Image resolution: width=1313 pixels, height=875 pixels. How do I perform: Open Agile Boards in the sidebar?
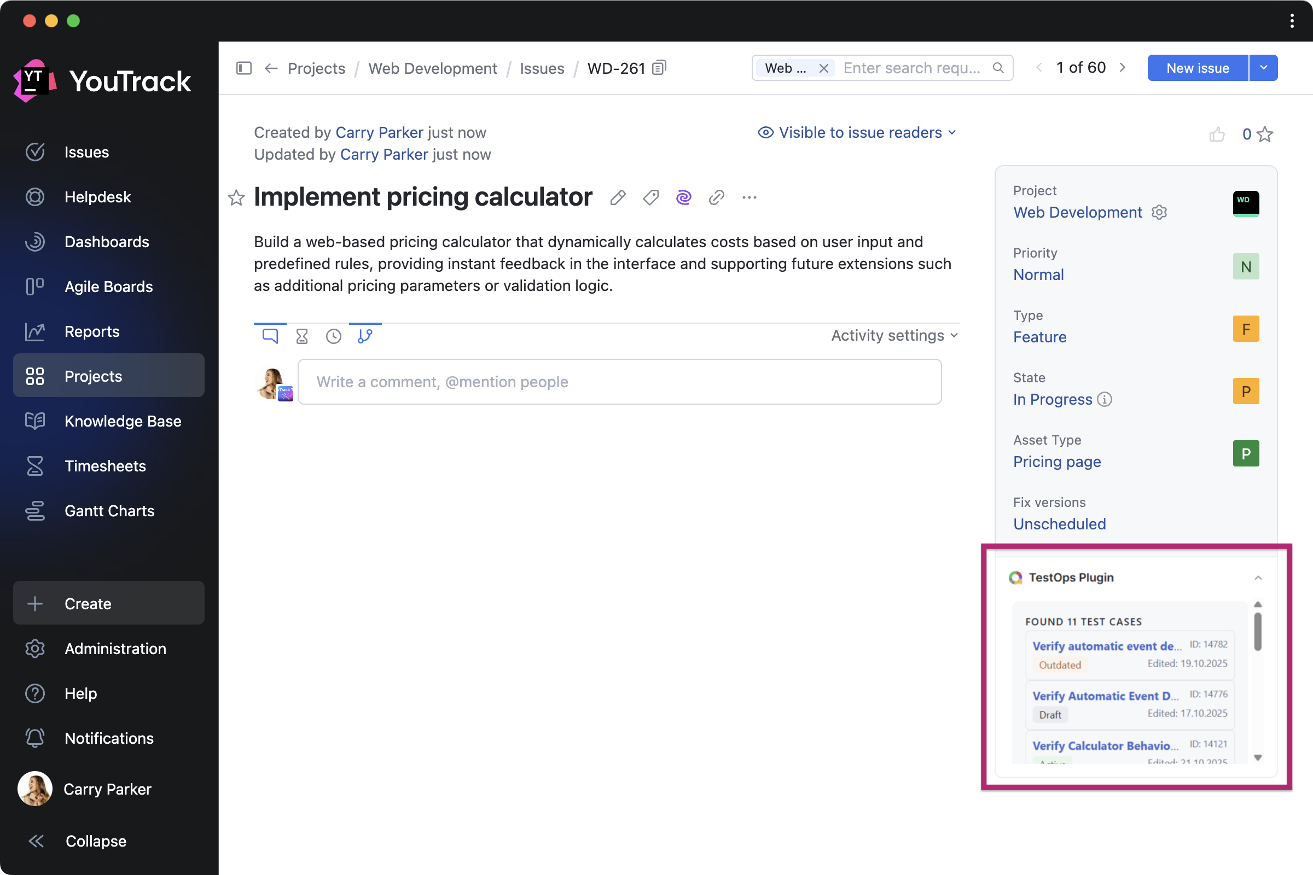coord(109,286)
